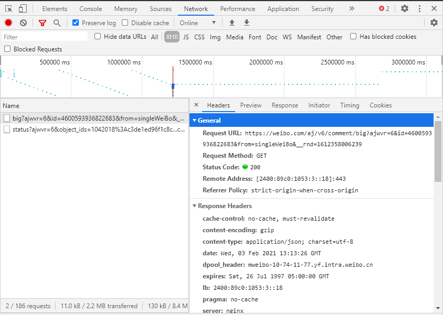The image size is (443, 315).
Task: Click scrollbar down arrow in headers pane
Action: (x=438, y=308)
